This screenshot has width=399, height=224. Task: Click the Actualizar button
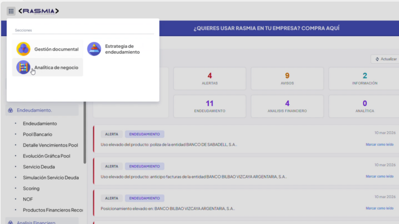point(385,59)
